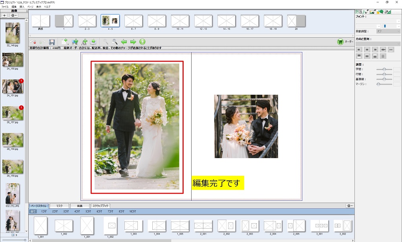Open the image editing tab icon
Screen dimensions: 402x242
(x=373, y=12)
